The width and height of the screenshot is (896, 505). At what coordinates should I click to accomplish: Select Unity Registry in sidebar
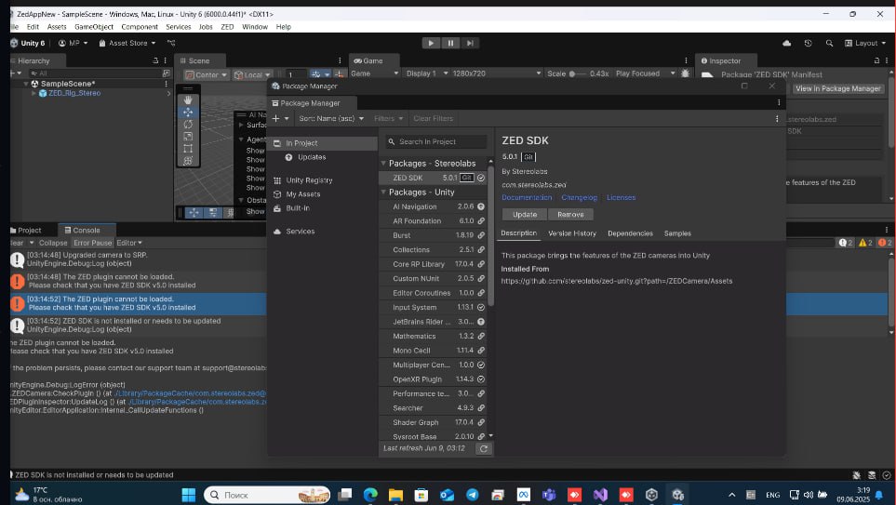[x=309, y=179]
